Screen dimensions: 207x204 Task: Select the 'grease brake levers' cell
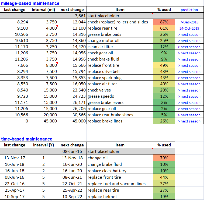[120, 103]
